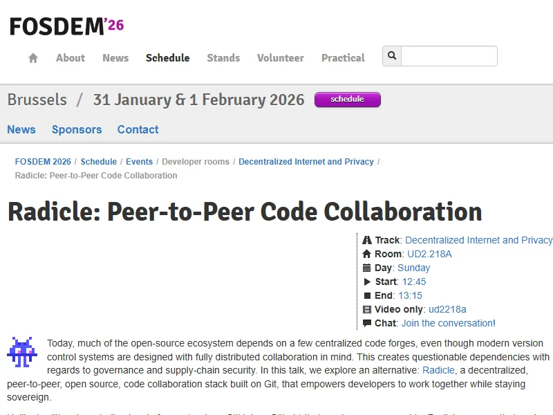Click the film icon beside Video only
This screenshot has width=553, height=415.
click(367, 309)
